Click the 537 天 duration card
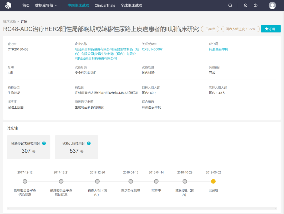Screen dimensions: 284x214 [77, 147]
